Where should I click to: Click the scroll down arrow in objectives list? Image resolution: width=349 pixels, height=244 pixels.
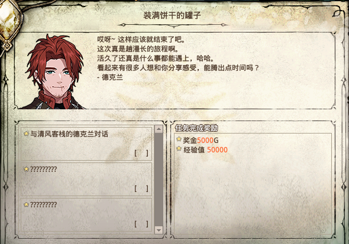pos(159,230)
